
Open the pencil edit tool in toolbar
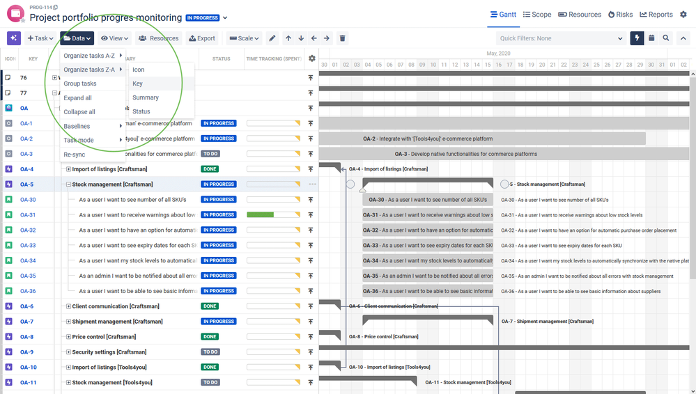pos(272,38)
